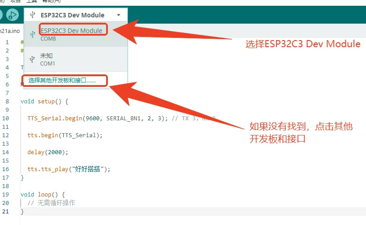366x225 pixels.
Task: Click USB icon beside the 未知 COM1 entry
Action: pyautogui.click(x=32, y=59)
